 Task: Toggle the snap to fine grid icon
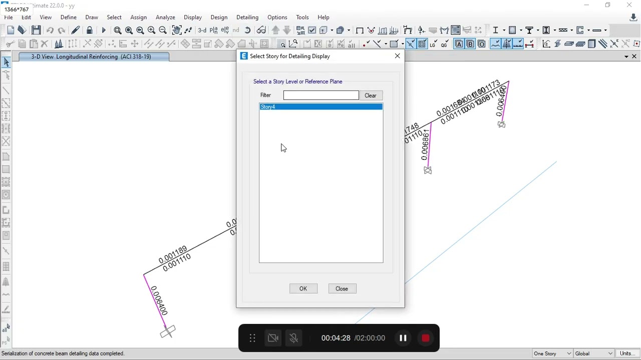422,44
